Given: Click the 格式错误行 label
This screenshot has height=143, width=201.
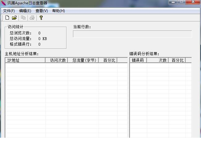Looking at the screenshot, I should pyautogui.click(x=20, y=44).
